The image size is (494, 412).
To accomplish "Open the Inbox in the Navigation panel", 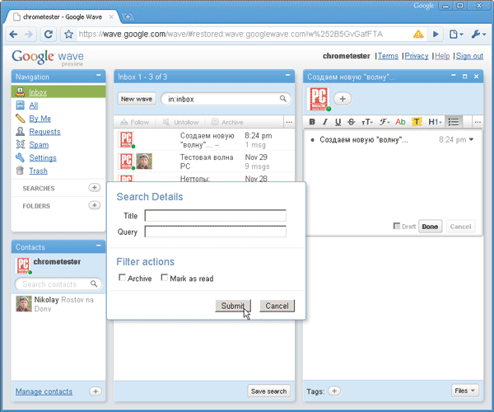I will (38, 92).
